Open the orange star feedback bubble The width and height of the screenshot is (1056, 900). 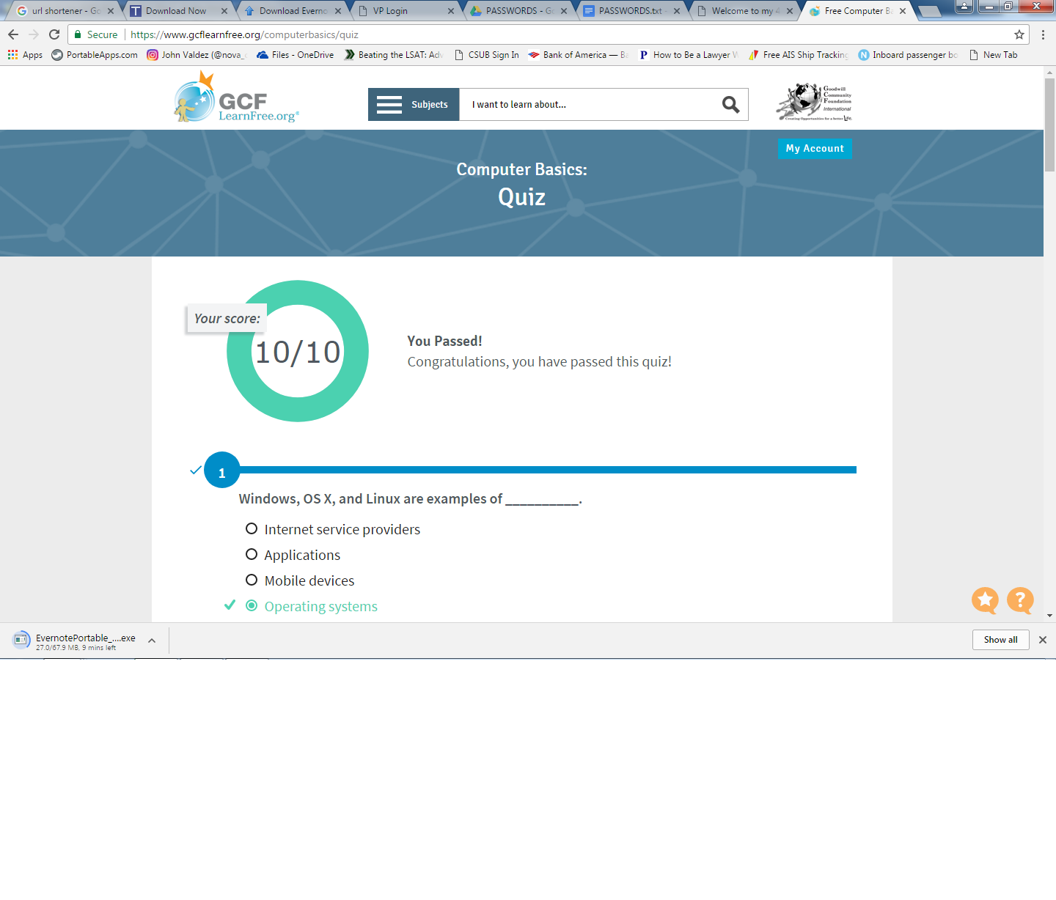pyautogui.click(x=985, y=600)
